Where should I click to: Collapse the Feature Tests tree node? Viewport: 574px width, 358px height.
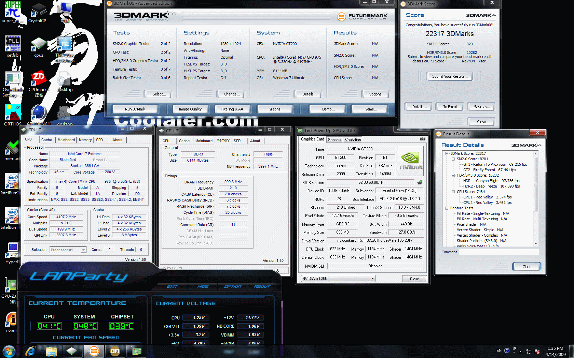(447, 208)
